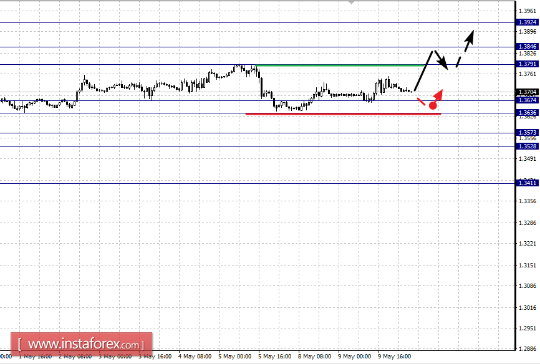Select the current price label 1.3704
540x364 pixels.
tap(528, 92)
